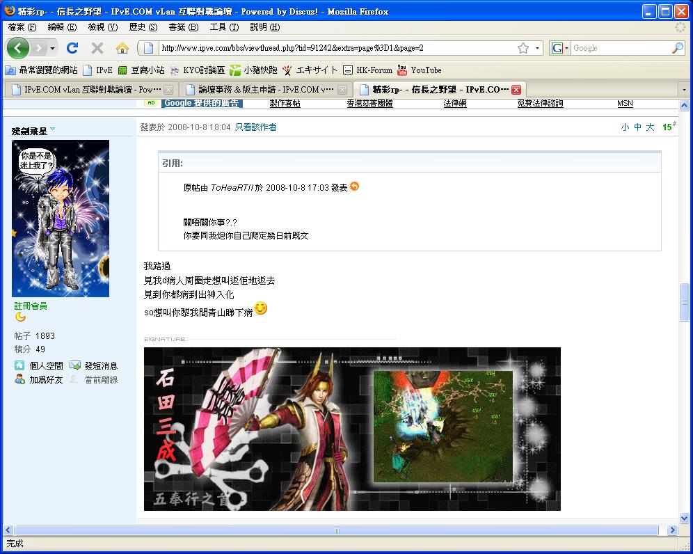Click the 只看該作者 link

pyautogui.click(x=256, y=127)
